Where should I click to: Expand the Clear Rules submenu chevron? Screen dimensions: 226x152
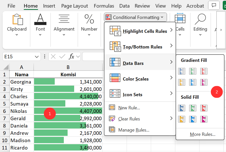point(171,119)
